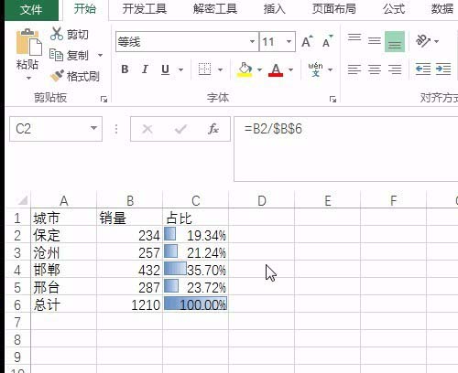The image size is (458, 373).
Task: Open font color dropdown arrow
Action: (x=291, y=69)
